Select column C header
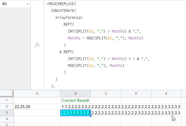This screenshot has width=186, height=126. 106,94
